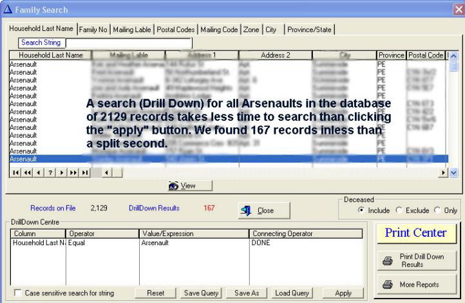Viewport: 465px width, 303px height.
Task: Sort by Household Last Name column header
Action: pyautogui.click(x=51, y=55)
